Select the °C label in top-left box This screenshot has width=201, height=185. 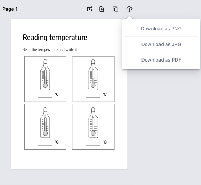coord(57,94)
